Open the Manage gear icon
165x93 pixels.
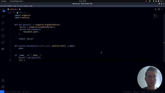click(x=3, y=87)
